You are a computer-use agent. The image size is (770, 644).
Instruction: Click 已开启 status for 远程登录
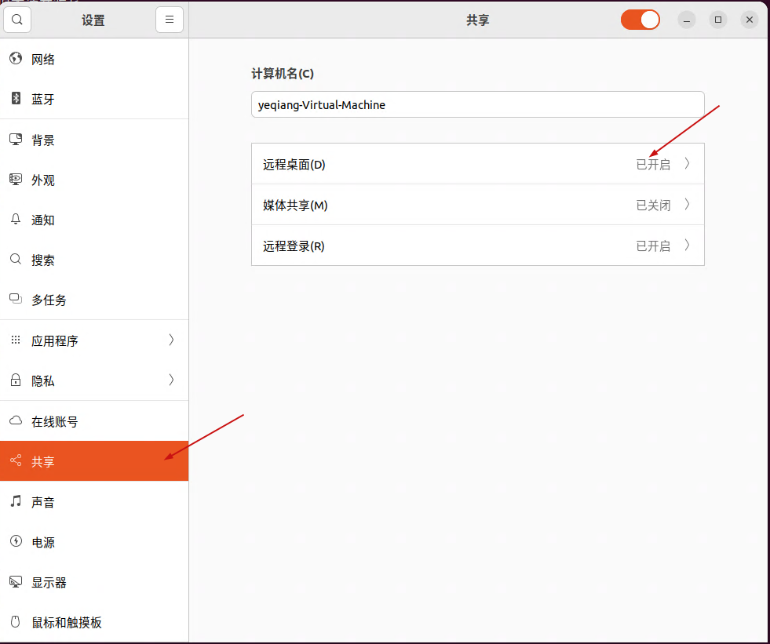(653, 246)
